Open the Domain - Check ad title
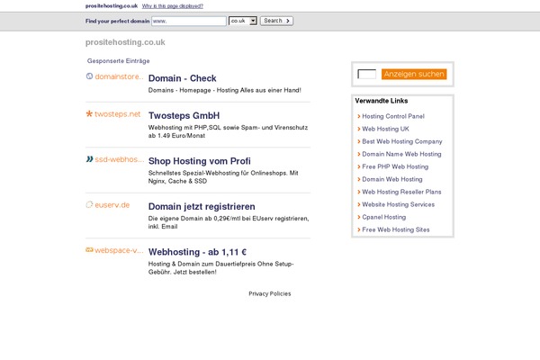Viewport: 540px width, 360px height. (x=182, y=78)
